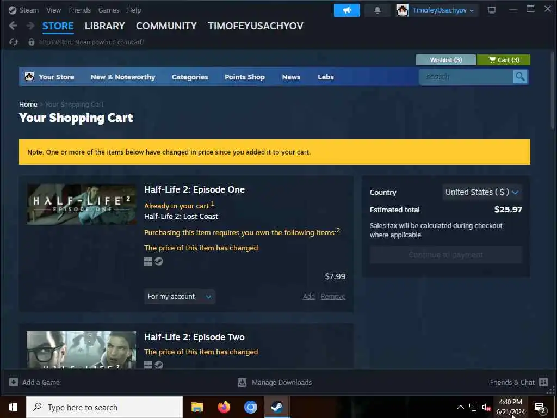Click the Wishlist (3) button
557x418 pixels.
pos(446,60)
